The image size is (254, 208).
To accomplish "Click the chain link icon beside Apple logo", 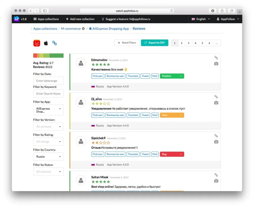I will pyautogui.click(x=54, y=43).
